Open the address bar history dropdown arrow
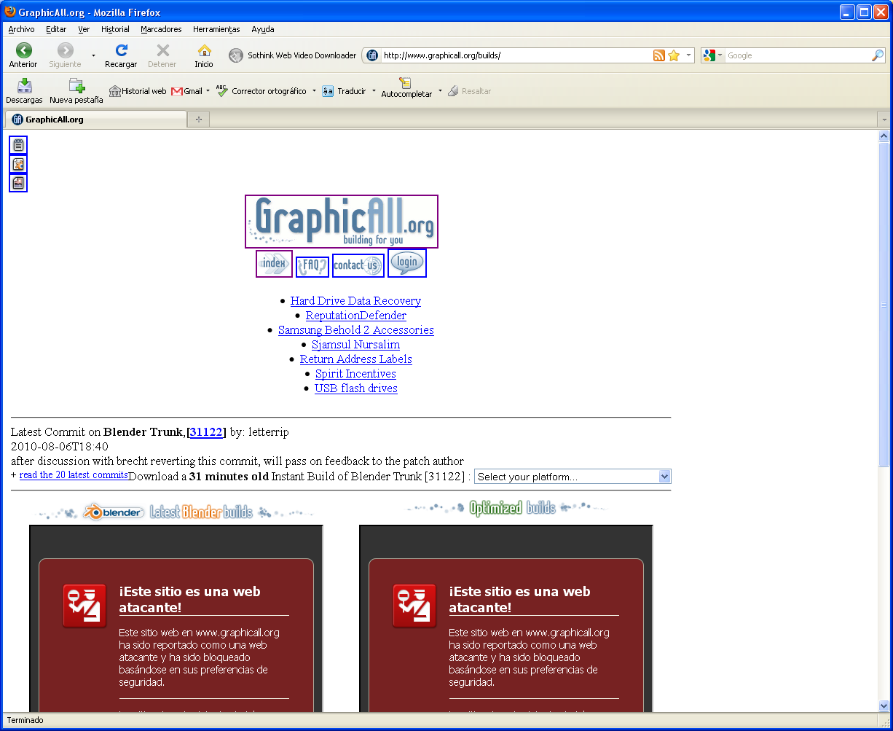The width and height of the screenshot is (893, 731). (x=688, y=55)
